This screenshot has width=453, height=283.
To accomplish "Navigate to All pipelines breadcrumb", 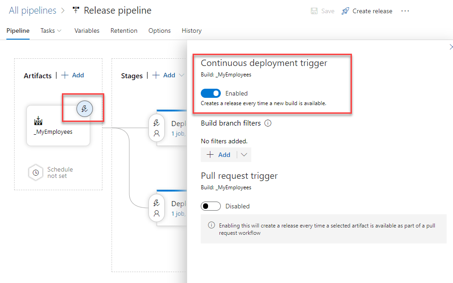I will [x=32, y=10].
